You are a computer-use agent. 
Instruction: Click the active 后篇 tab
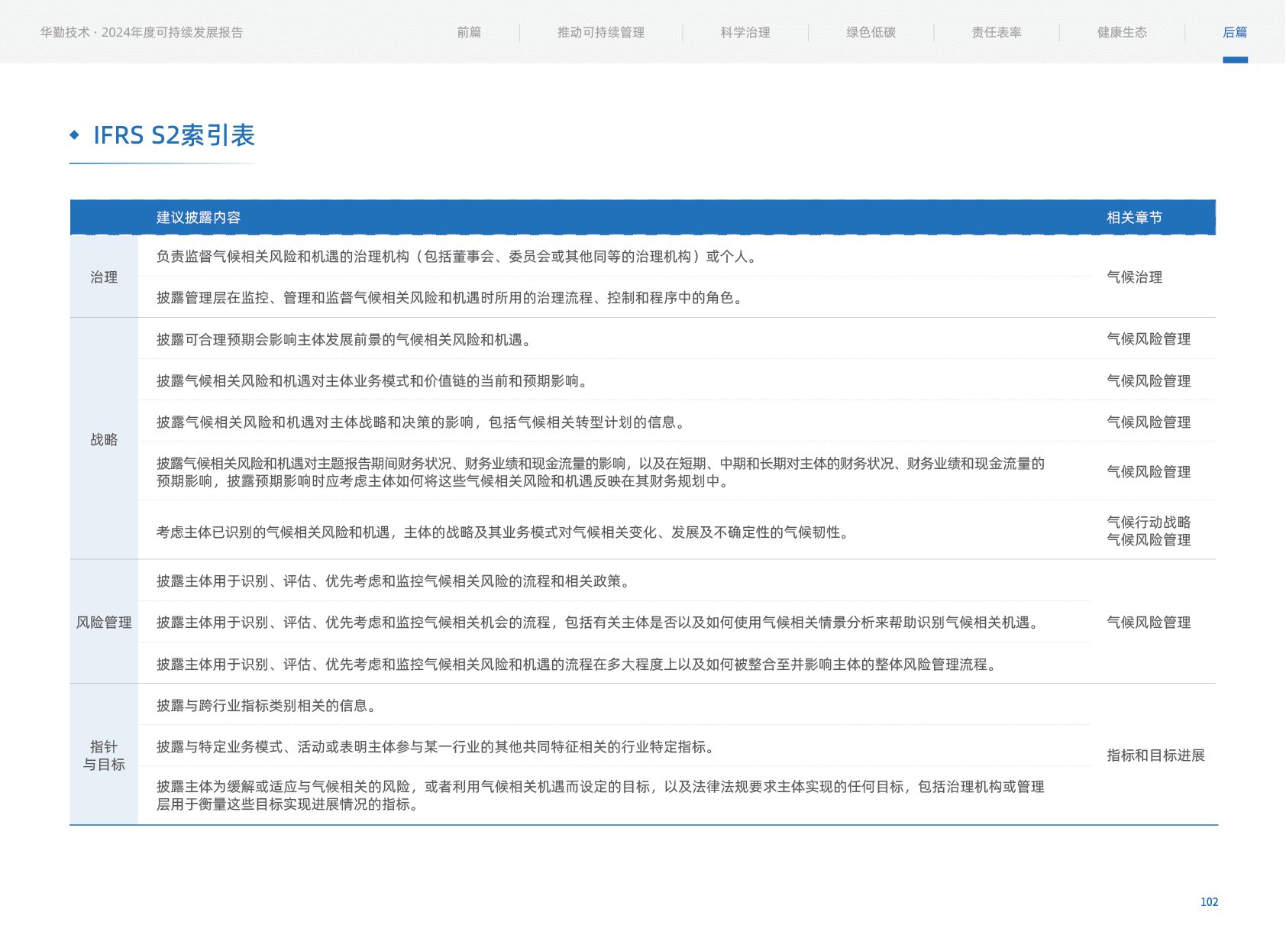coord(1234,32)
